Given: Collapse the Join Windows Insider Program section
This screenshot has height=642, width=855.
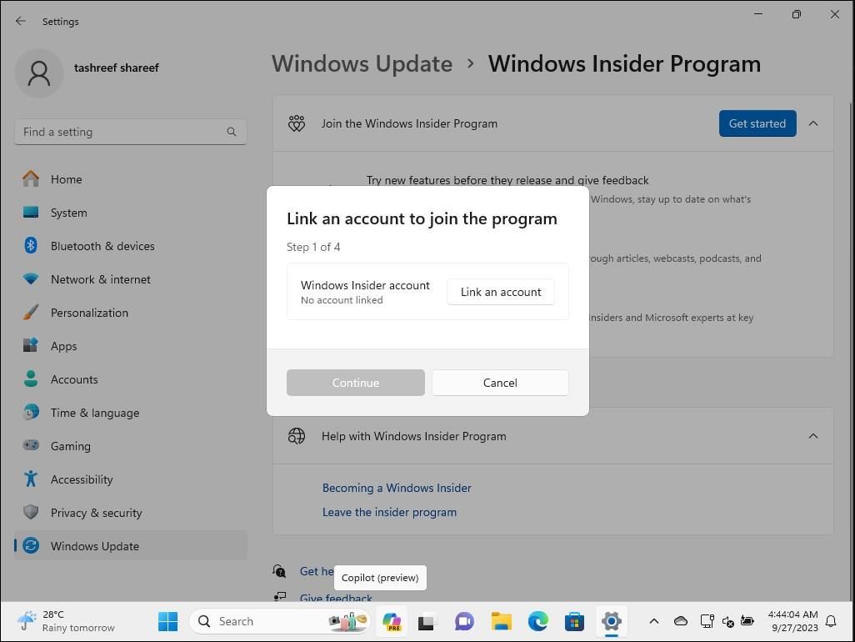Looking at the screenshot, I should pos(813,123).
